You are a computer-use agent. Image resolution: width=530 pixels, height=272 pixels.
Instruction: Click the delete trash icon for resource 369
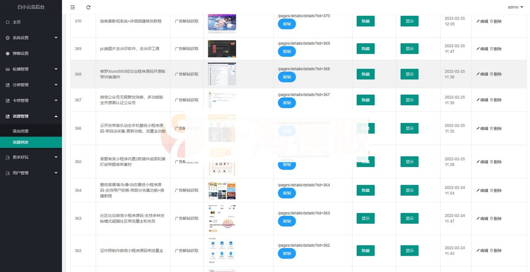492,48
